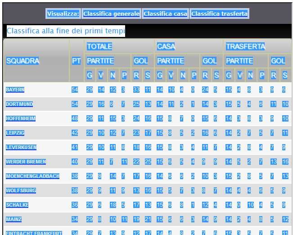Image resolution: width=293 pixels, height=235 pixels.
Task: Open the EINTRACHT FRANKFURT team link
Action: click(34, 233)
